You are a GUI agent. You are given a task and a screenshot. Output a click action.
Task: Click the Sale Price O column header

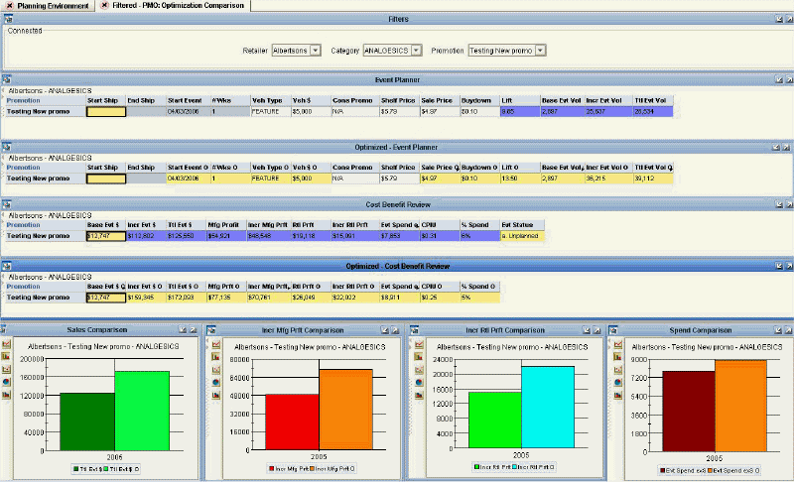coord(440,168)
